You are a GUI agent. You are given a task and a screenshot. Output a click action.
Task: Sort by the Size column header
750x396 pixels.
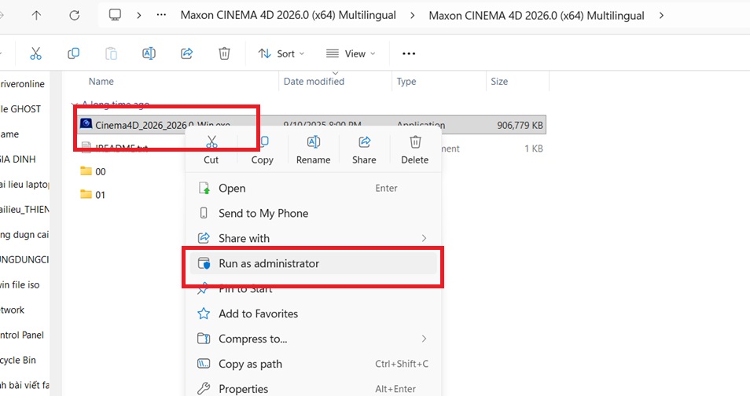(499, 81)
